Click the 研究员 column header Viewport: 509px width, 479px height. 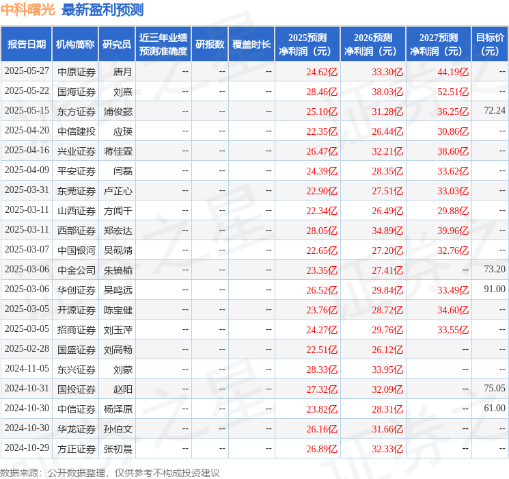pos(117,44)
